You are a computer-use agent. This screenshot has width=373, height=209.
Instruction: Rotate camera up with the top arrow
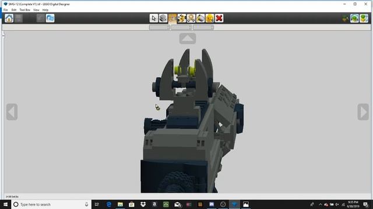coord(188,38)
